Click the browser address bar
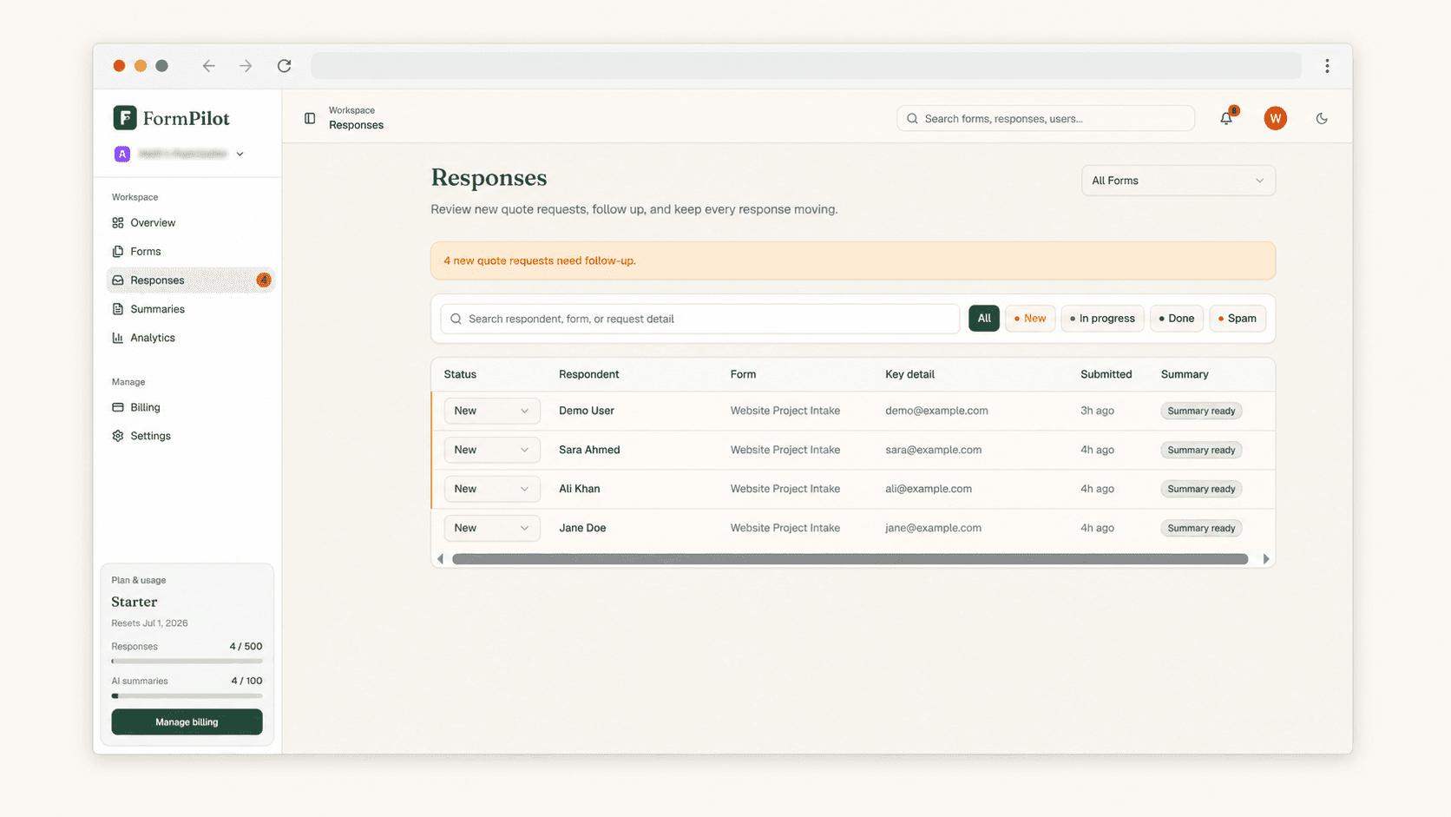This screenshot has width=1451, height=817. point(806,66)
